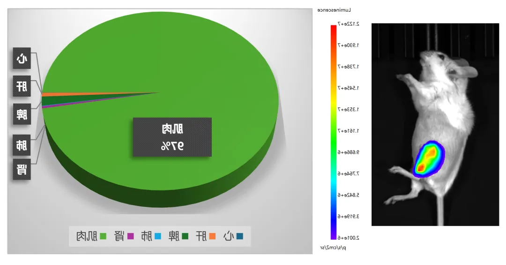This screenshot has width=506, height=265.
Task: Click the dark green 脾 legend swatch
Action: click(185, 236)
